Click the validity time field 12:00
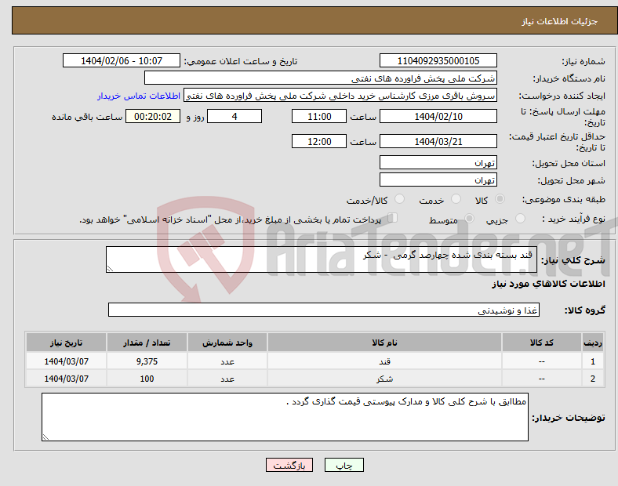 [319, 141]
